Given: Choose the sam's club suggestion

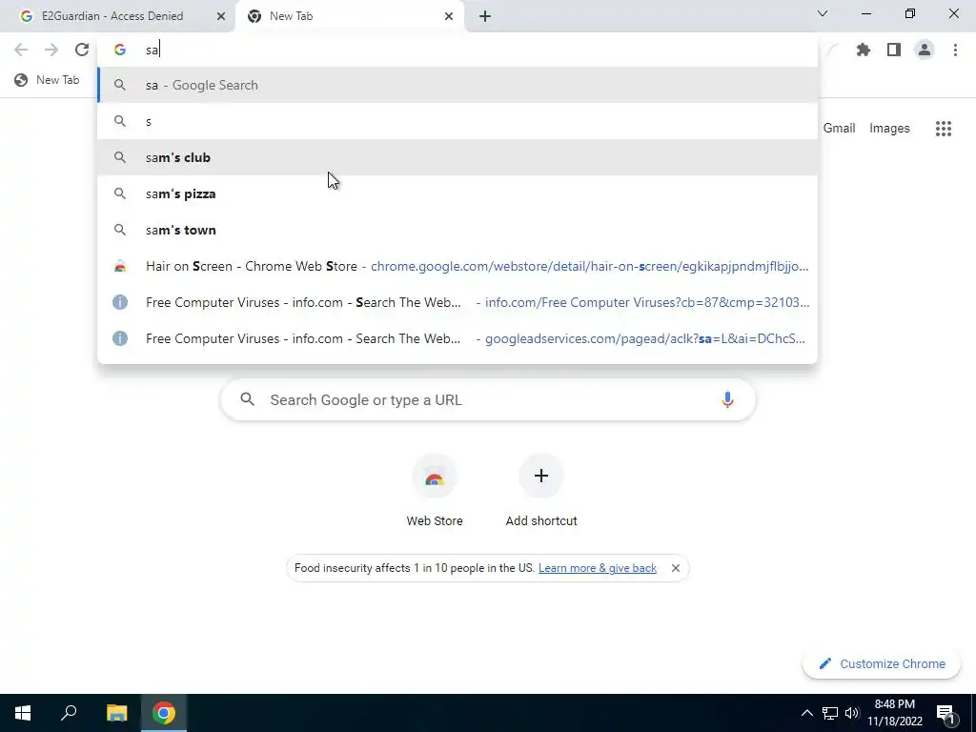Looking at the screenshot, I should click(x=457, y=157).
